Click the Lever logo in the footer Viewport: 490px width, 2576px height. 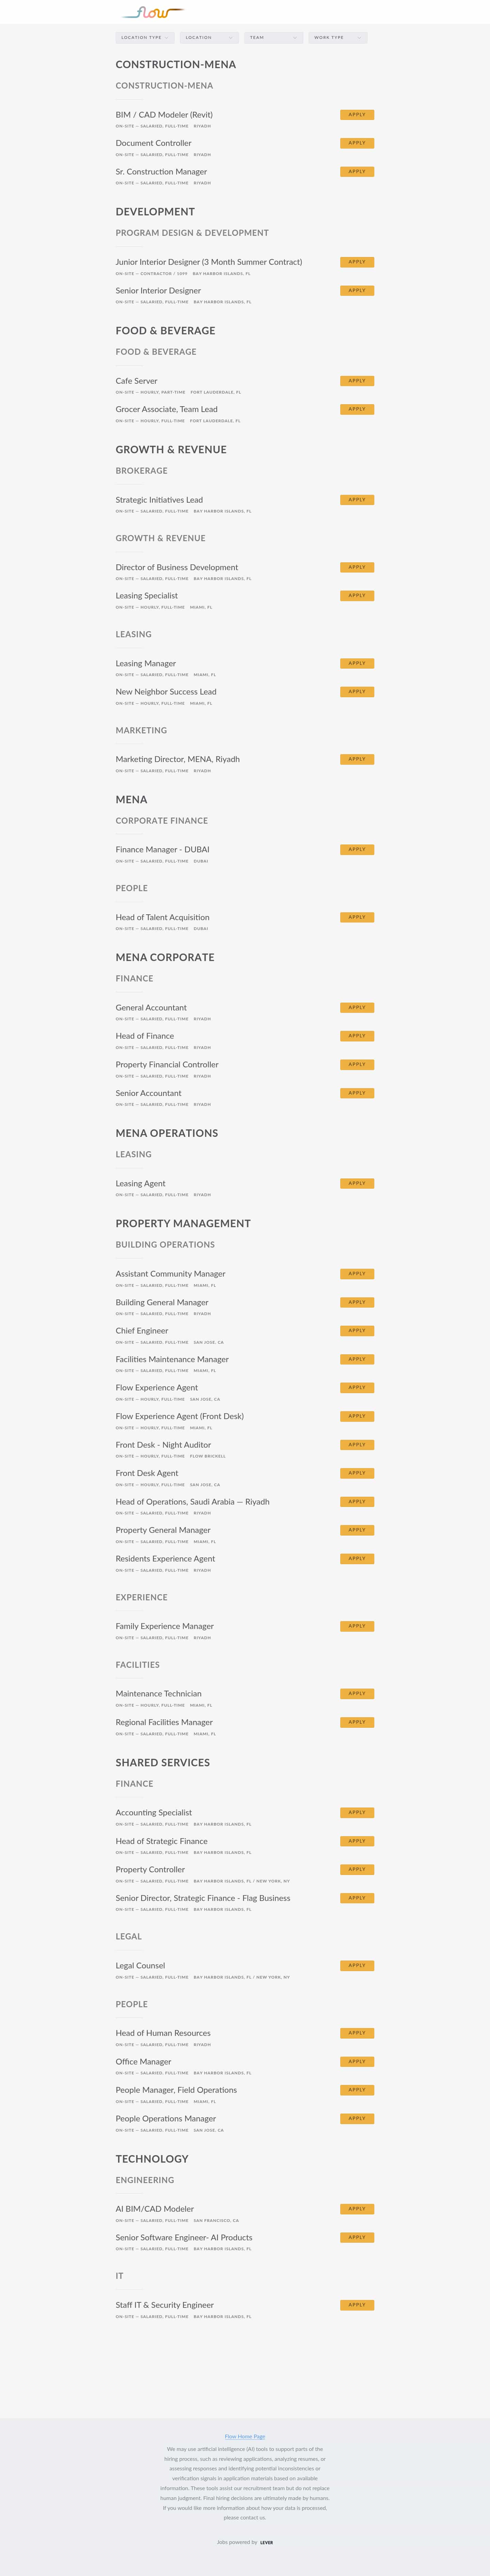click(x=266, y=2542)
